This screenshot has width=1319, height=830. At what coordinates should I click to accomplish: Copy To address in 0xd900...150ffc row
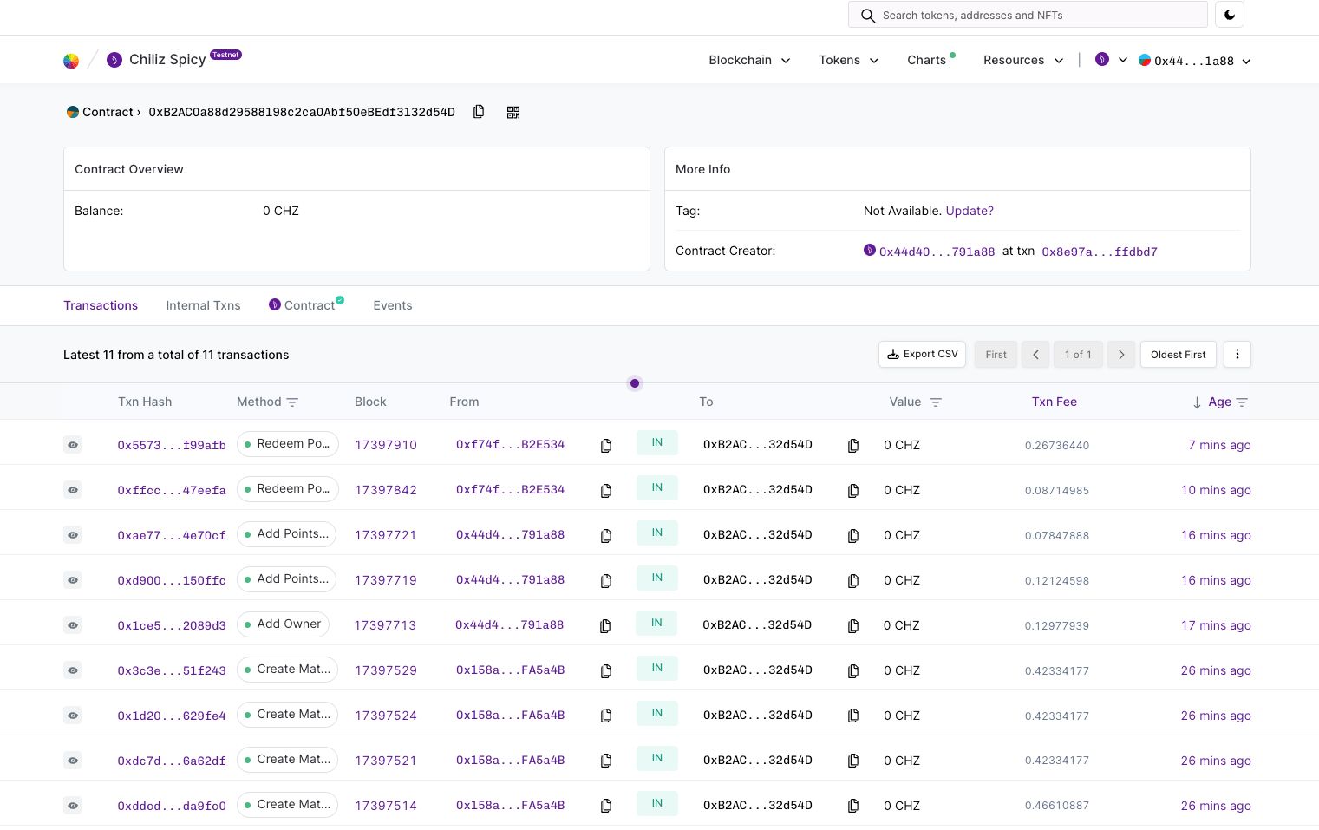tap(853, 580)
